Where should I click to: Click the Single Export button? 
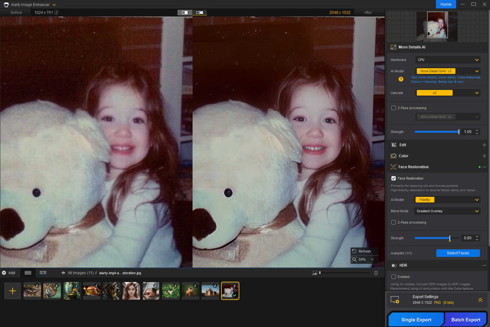[x=416, y=319]
